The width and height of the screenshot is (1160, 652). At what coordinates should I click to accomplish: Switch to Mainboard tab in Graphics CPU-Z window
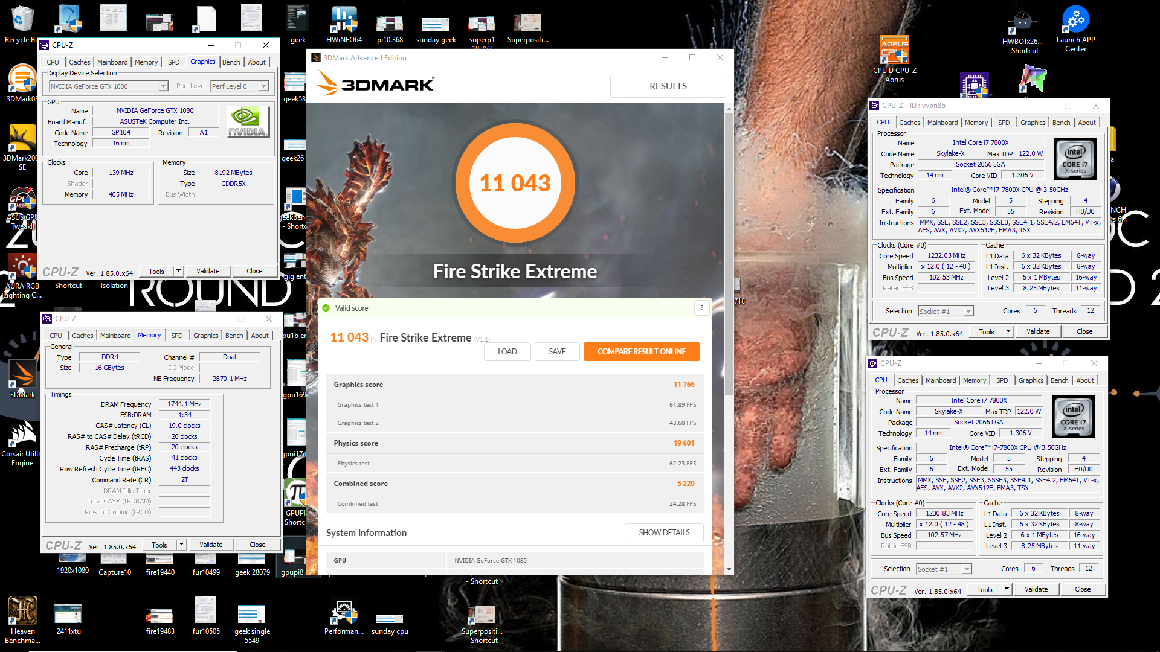point(112,62)
